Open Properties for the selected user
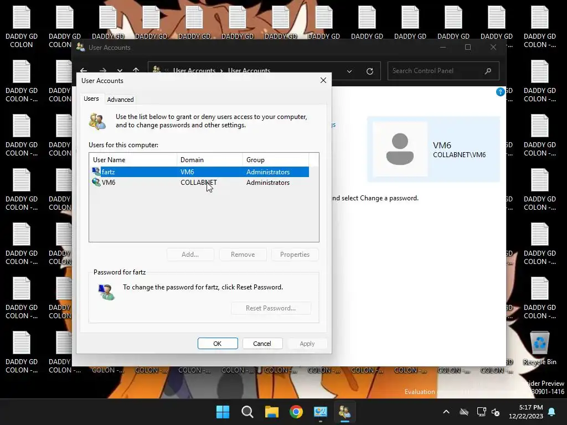 click(295, 255)
